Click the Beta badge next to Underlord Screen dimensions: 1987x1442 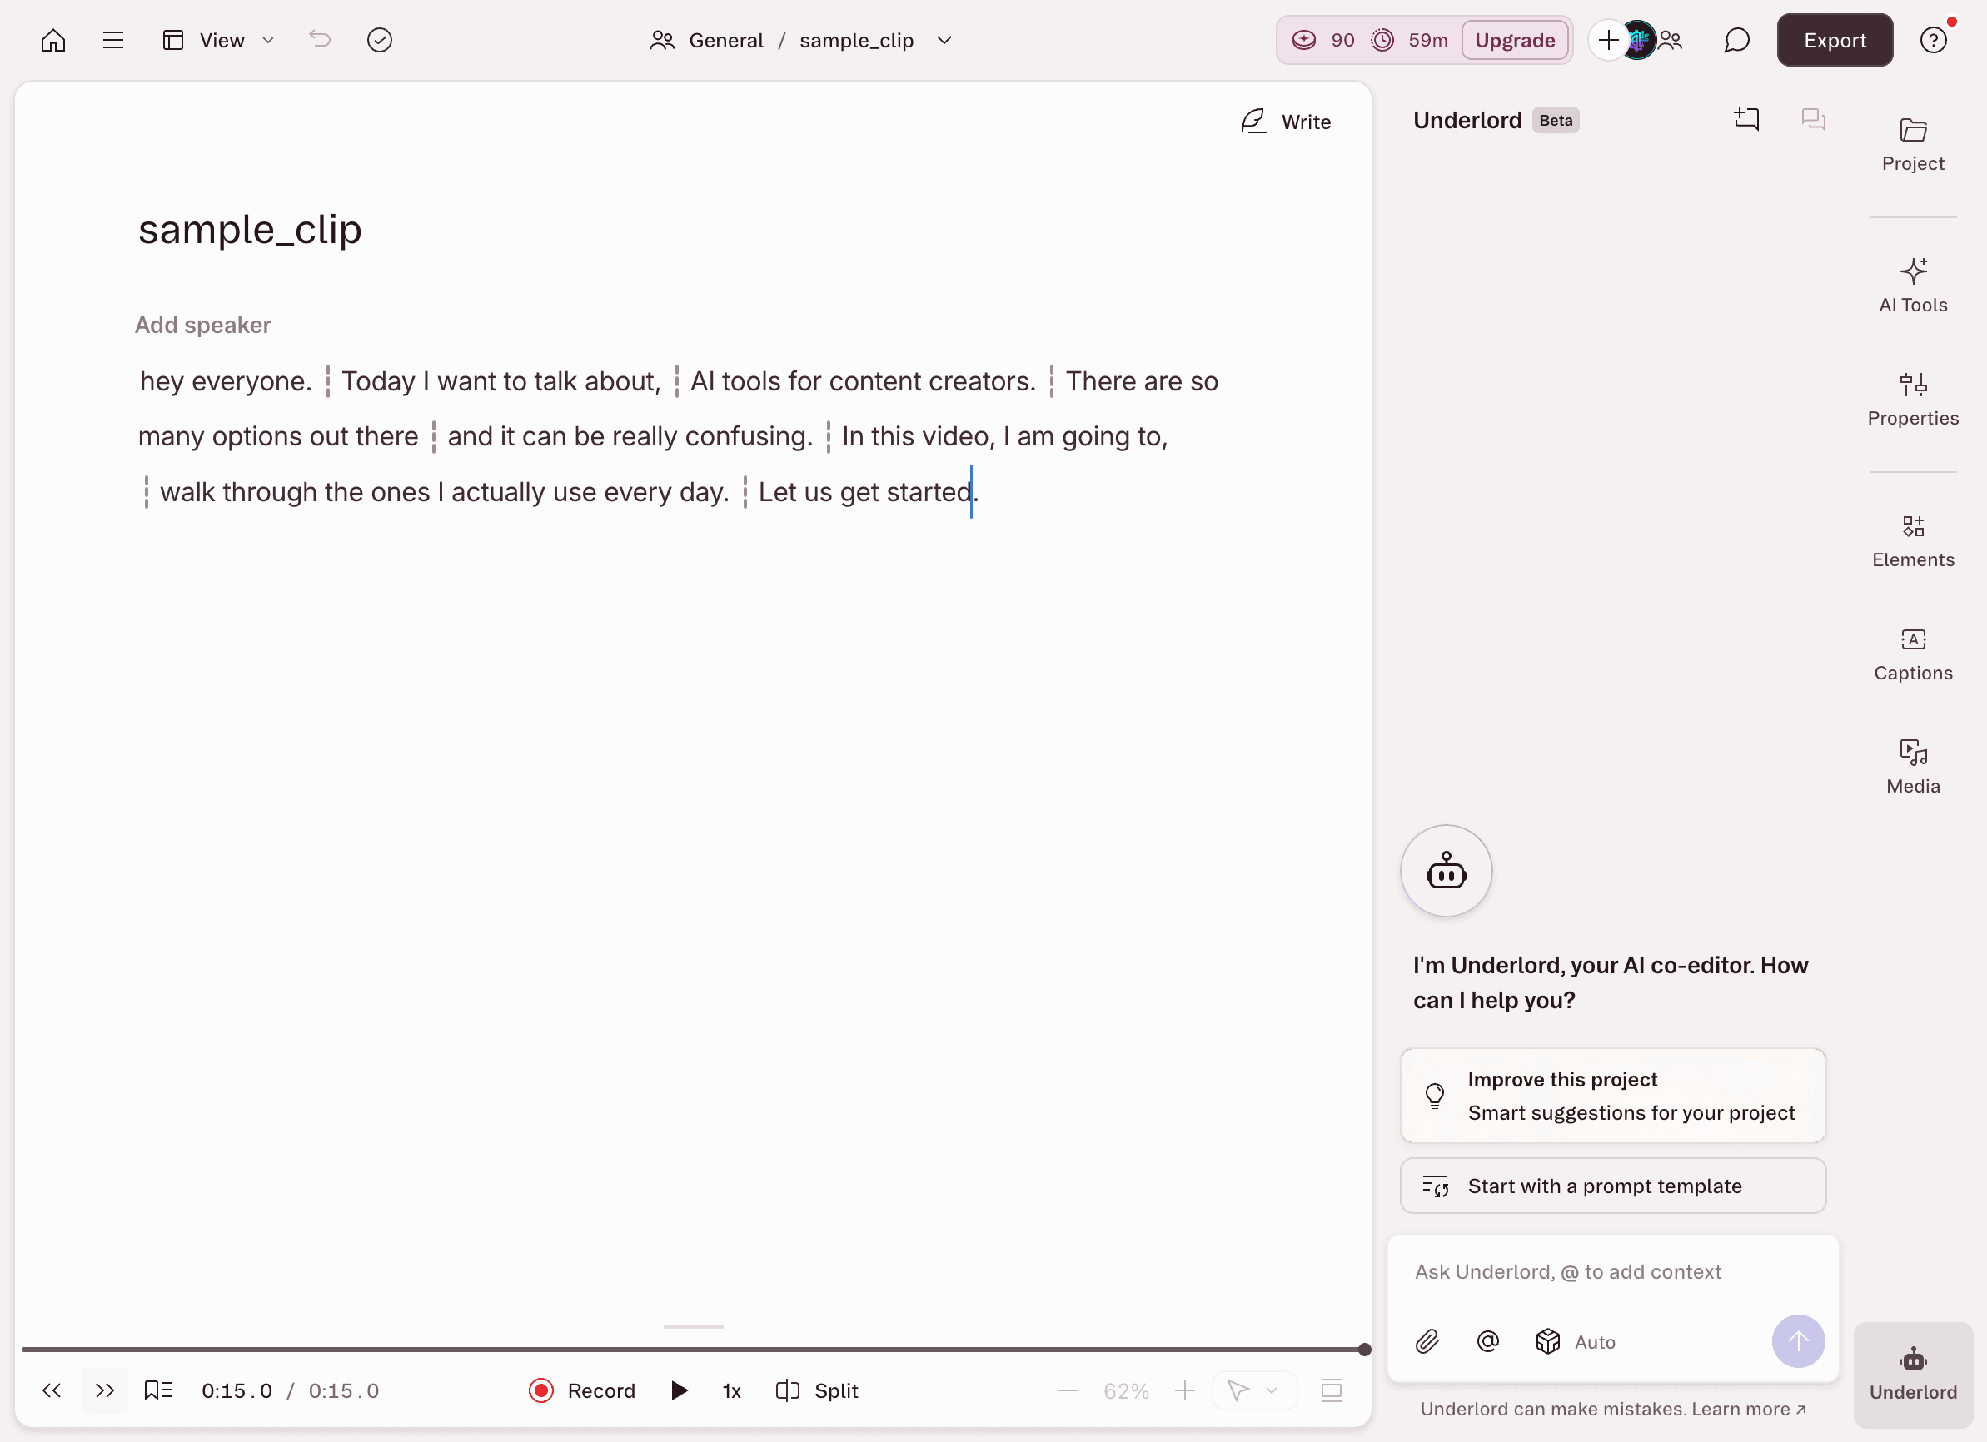click(x=1555, y=120)
